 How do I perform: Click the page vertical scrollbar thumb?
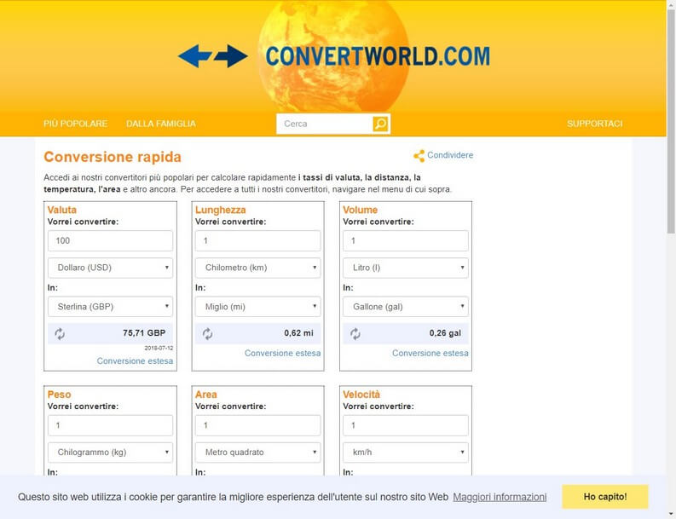tap(671, 122)
